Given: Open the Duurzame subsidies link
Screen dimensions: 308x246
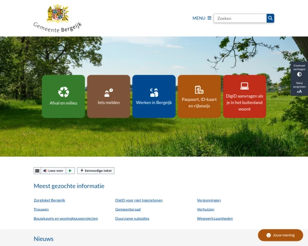Looking at the screenshot, I should (132, 218).
